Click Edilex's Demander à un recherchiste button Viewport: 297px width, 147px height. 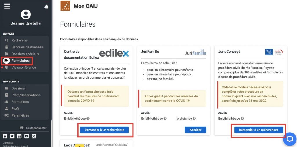click(104, 130)
